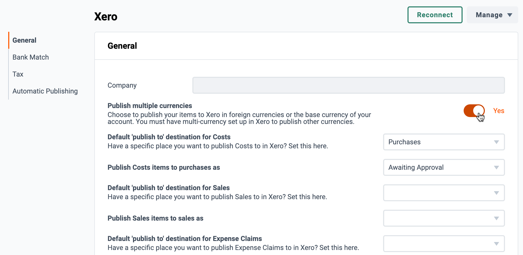Open the Manage dropdown menu

pyautogui.click(x=492, y=15)
